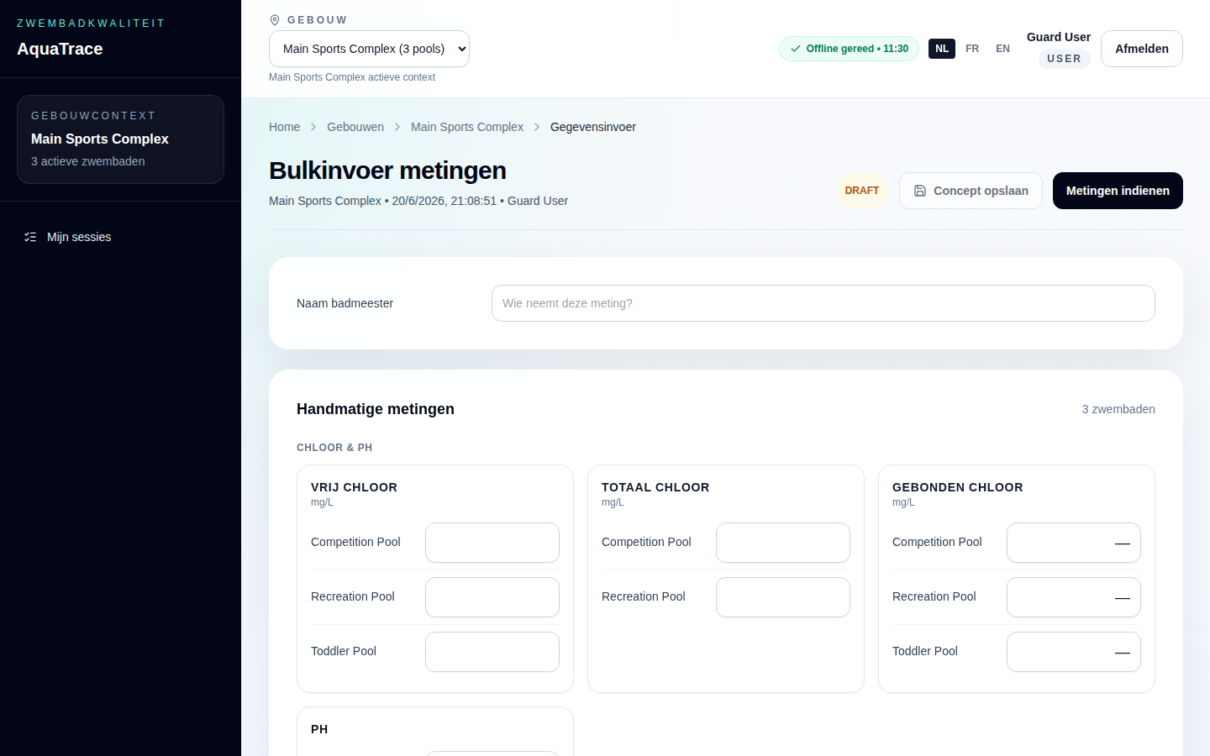Click the Gegevensinvoer breadcrumb text
Screen dimensions: 1210x756
[x=593, y=127]
